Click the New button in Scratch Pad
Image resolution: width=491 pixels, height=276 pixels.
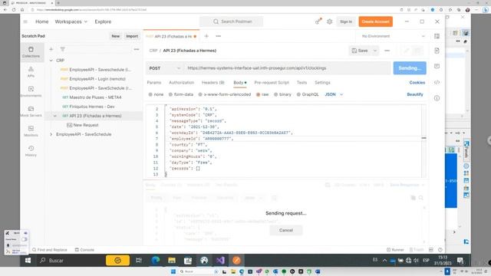[116, 36]
